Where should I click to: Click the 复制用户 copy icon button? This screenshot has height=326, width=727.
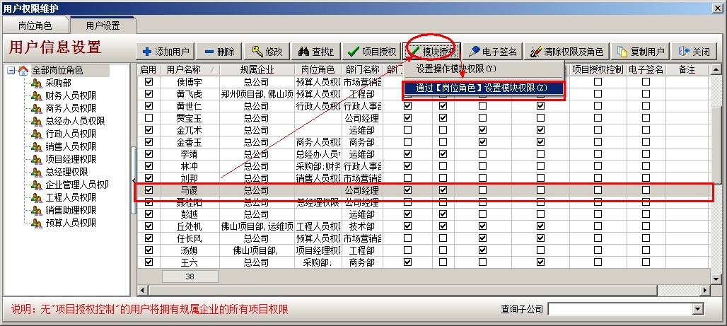[x=641, y=52]
